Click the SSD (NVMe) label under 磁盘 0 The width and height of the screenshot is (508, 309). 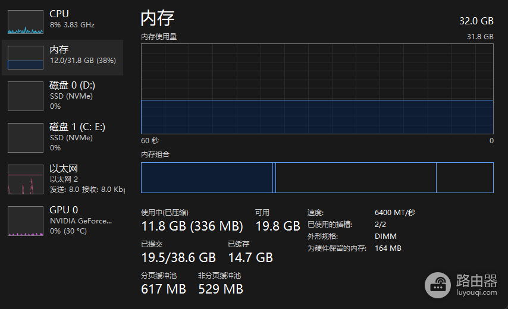[71, 96]
